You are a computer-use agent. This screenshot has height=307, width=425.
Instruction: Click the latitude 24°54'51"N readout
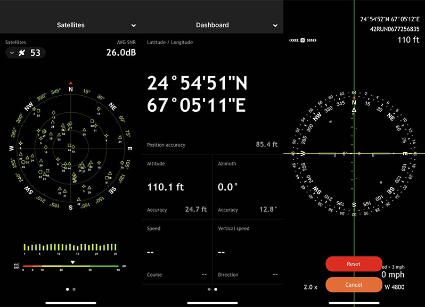click(197, 83)
